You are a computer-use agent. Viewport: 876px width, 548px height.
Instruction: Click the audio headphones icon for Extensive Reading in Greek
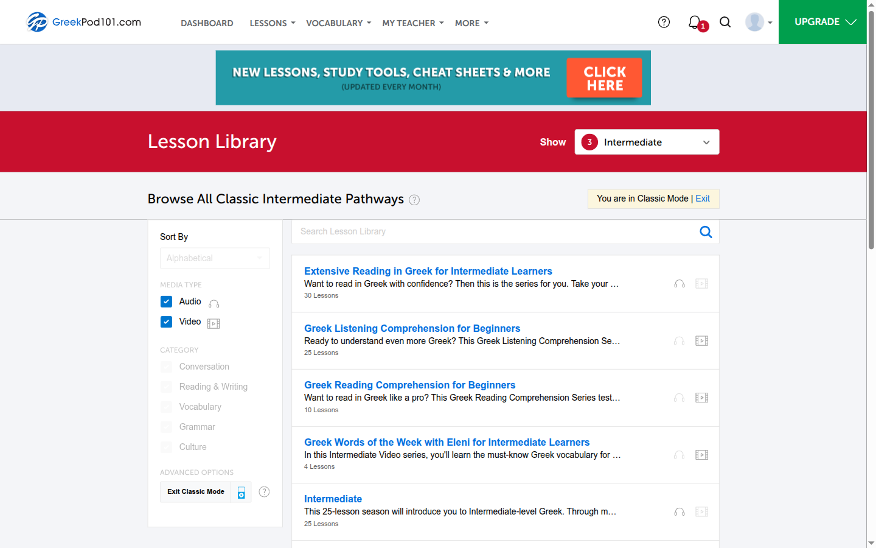[x=680, y=284]
